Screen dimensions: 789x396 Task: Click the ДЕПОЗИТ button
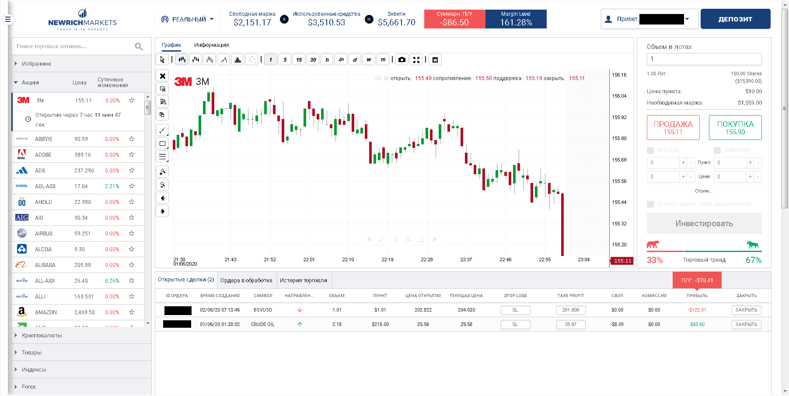coord(736,19)
